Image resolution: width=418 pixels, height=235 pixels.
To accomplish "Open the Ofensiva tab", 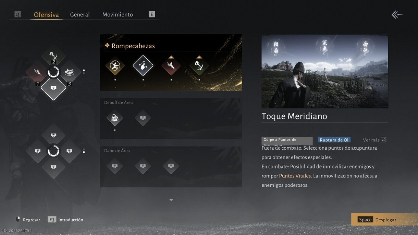I will coord(46,15).
